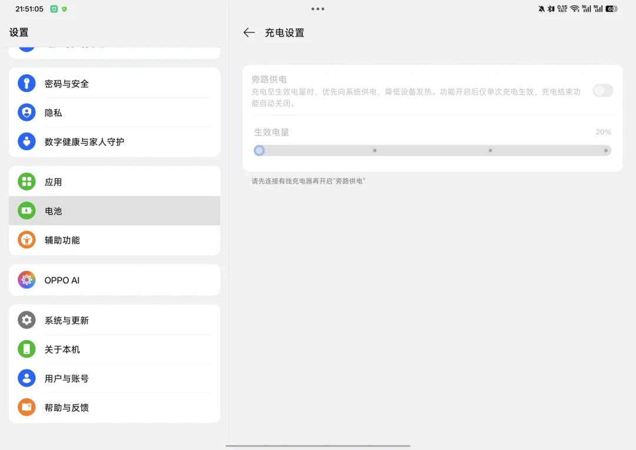Tap the Wi-Fi icon in status bar
This screenshot has width=636, height=450.
pos(574,8)
